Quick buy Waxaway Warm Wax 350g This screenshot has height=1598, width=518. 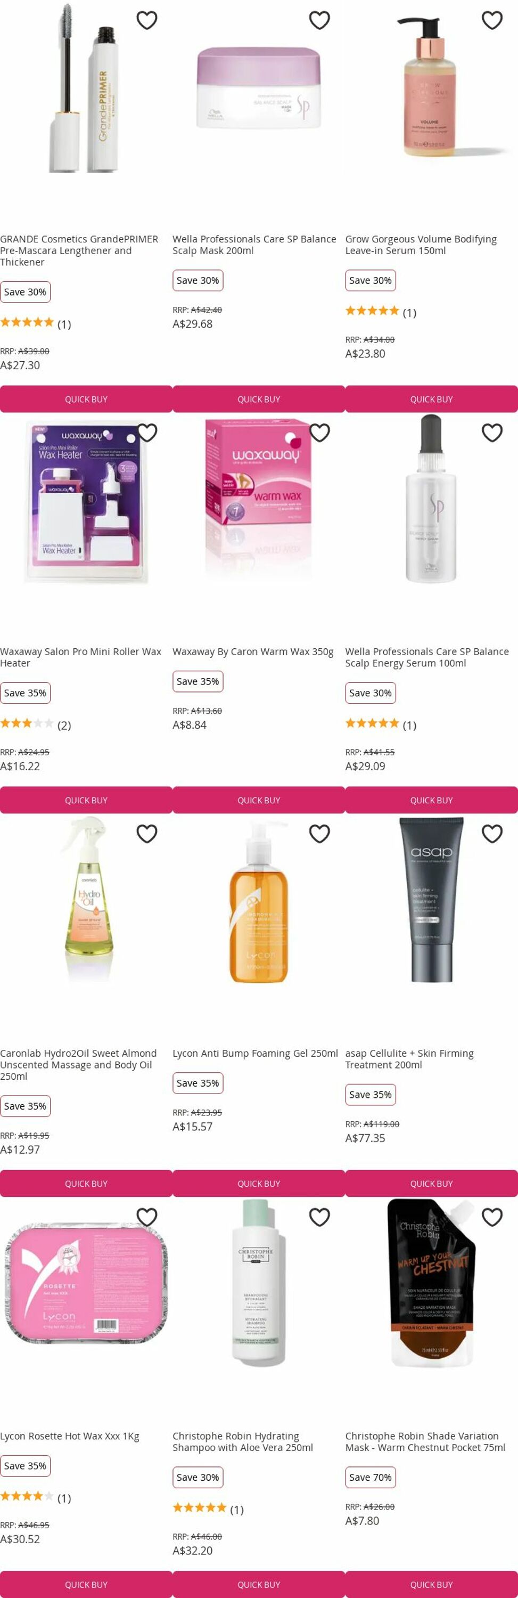point(259,800)
